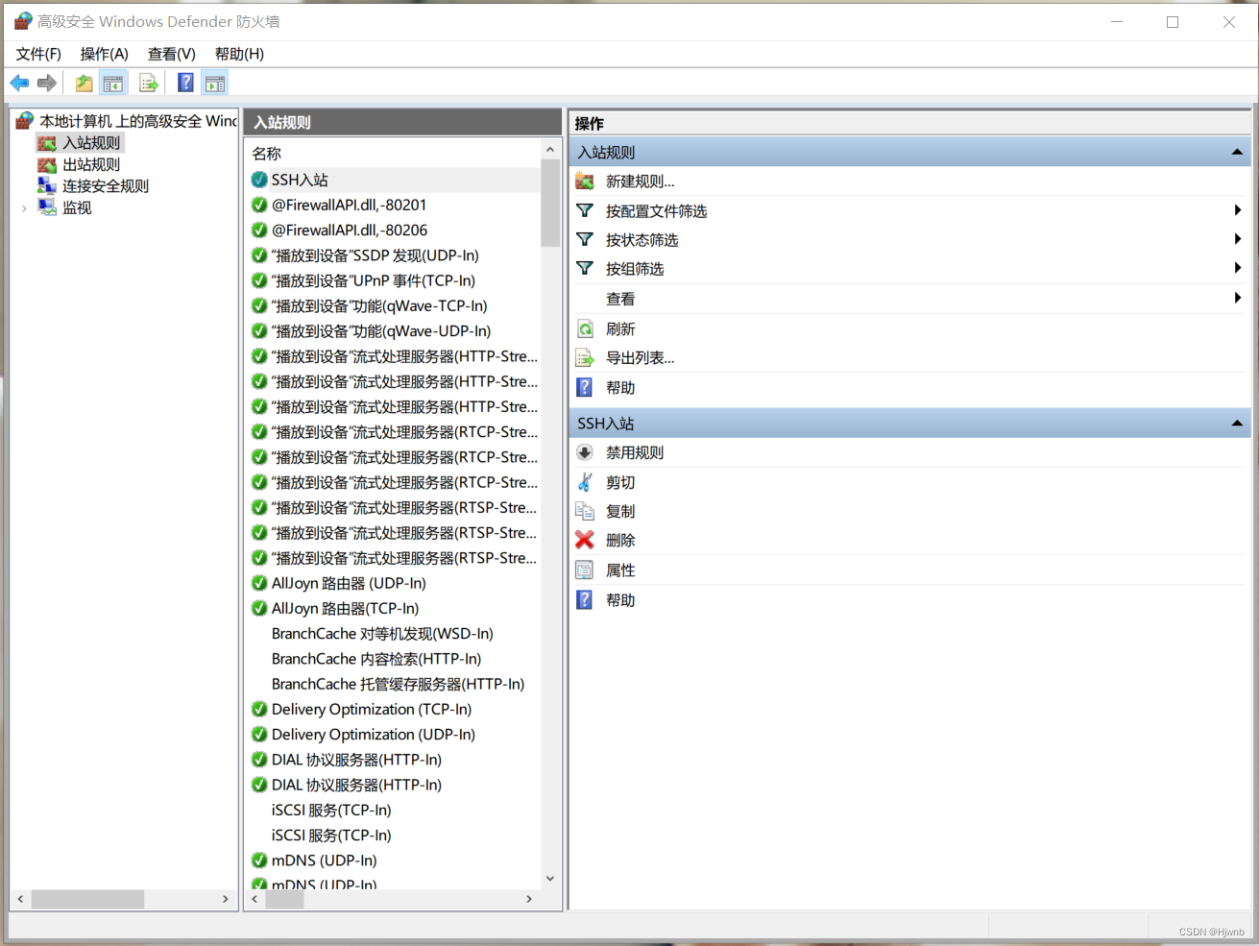Click the rule list scroll-down arrow
Viewport: 1259px width, 946px height.
(x=550, y=878)
